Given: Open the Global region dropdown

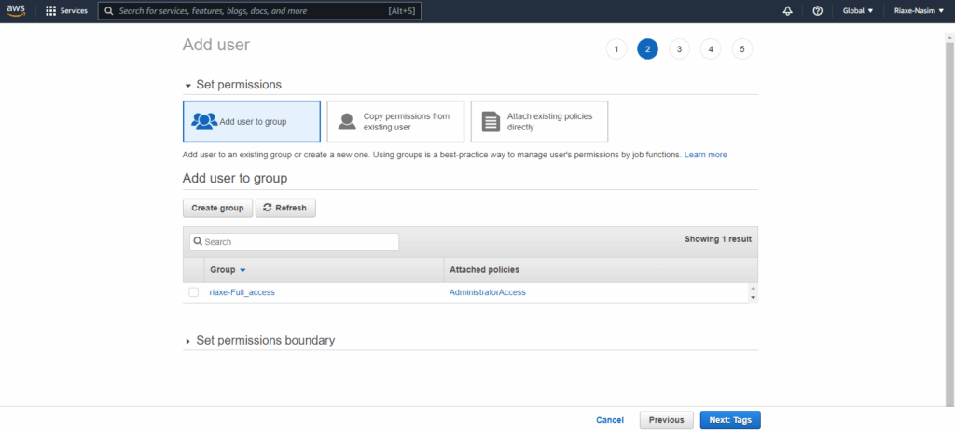Looking at the screenshot, I should 858,11.
